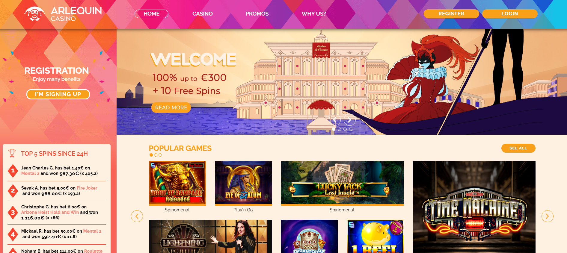Click the Arlequin Casino jester logo
Image resolution: width=567 pixels, height=253 pixels.
click(35, 14)
